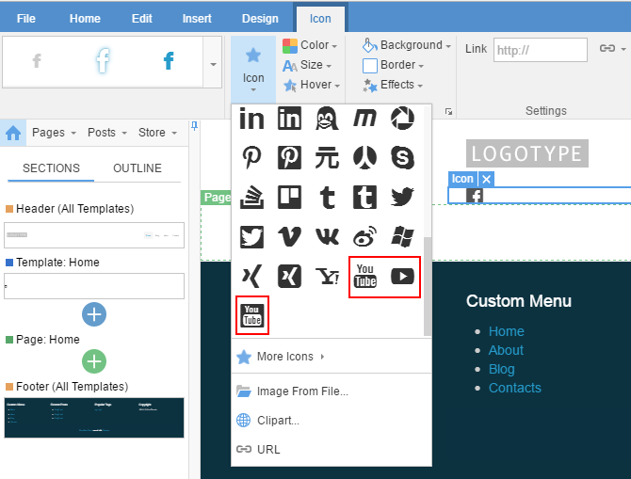Choose the Weibo icon

[x=364, y=236]
